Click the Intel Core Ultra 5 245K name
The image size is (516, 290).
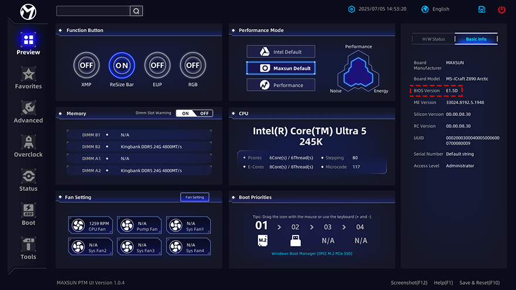[310, 137]
